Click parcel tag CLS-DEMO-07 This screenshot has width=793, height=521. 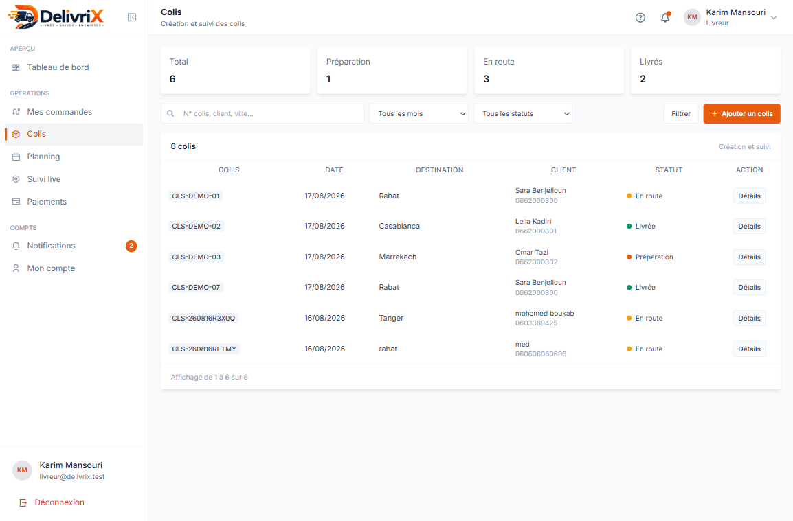point(196,288)
